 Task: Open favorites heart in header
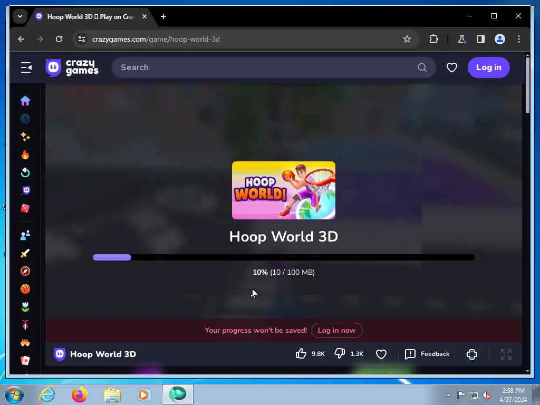(x=452, y=67)
